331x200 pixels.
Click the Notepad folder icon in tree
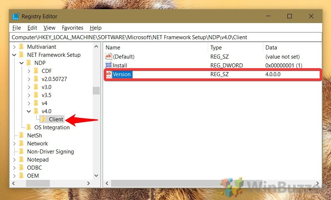(x=21, y=160)
